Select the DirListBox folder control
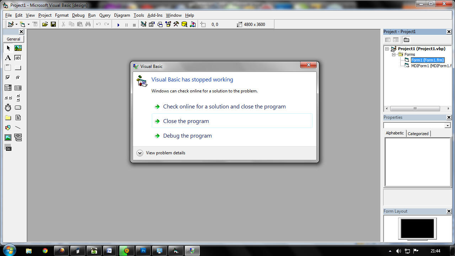 (x=8, y=118)
